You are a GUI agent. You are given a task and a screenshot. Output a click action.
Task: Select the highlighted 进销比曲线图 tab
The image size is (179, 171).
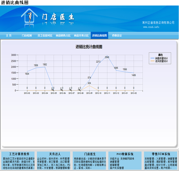[x=99, y=36]
